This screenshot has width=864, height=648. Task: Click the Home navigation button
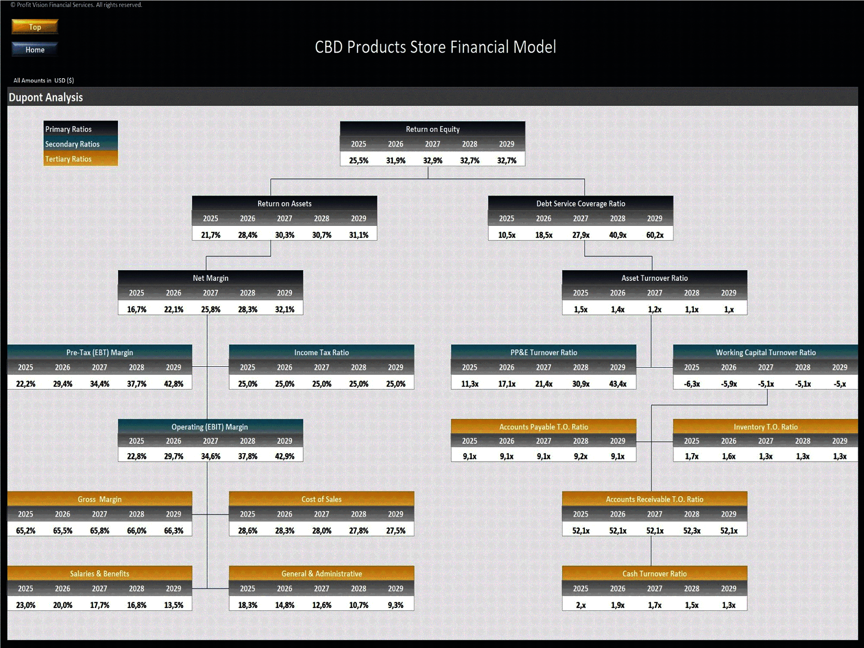pyautogui.click(x=35, y=49)
